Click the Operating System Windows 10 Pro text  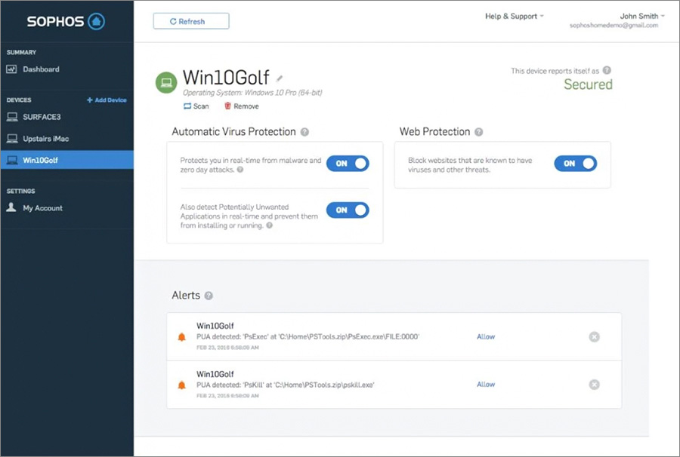pyautogui.click(x=252, y=93)
